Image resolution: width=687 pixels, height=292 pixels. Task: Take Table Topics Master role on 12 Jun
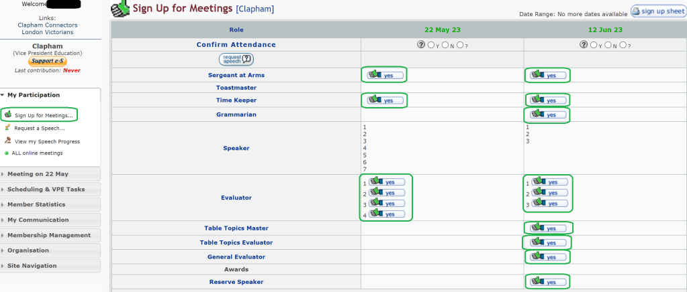(548, 228)
